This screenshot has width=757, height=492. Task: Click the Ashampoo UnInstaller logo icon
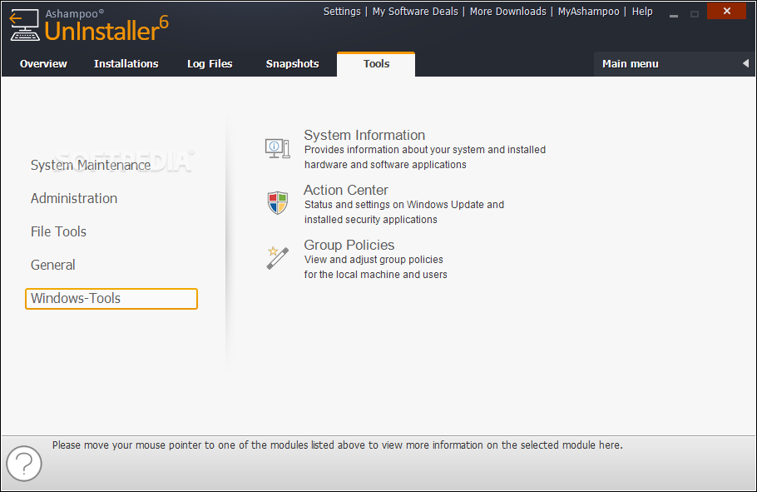point(25,25)
